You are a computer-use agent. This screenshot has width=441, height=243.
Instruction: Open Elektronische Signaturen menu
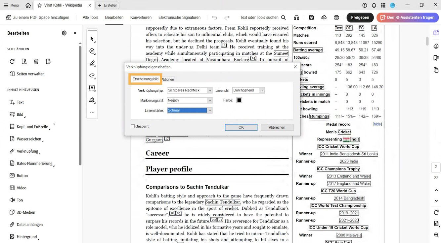(179, 17)
